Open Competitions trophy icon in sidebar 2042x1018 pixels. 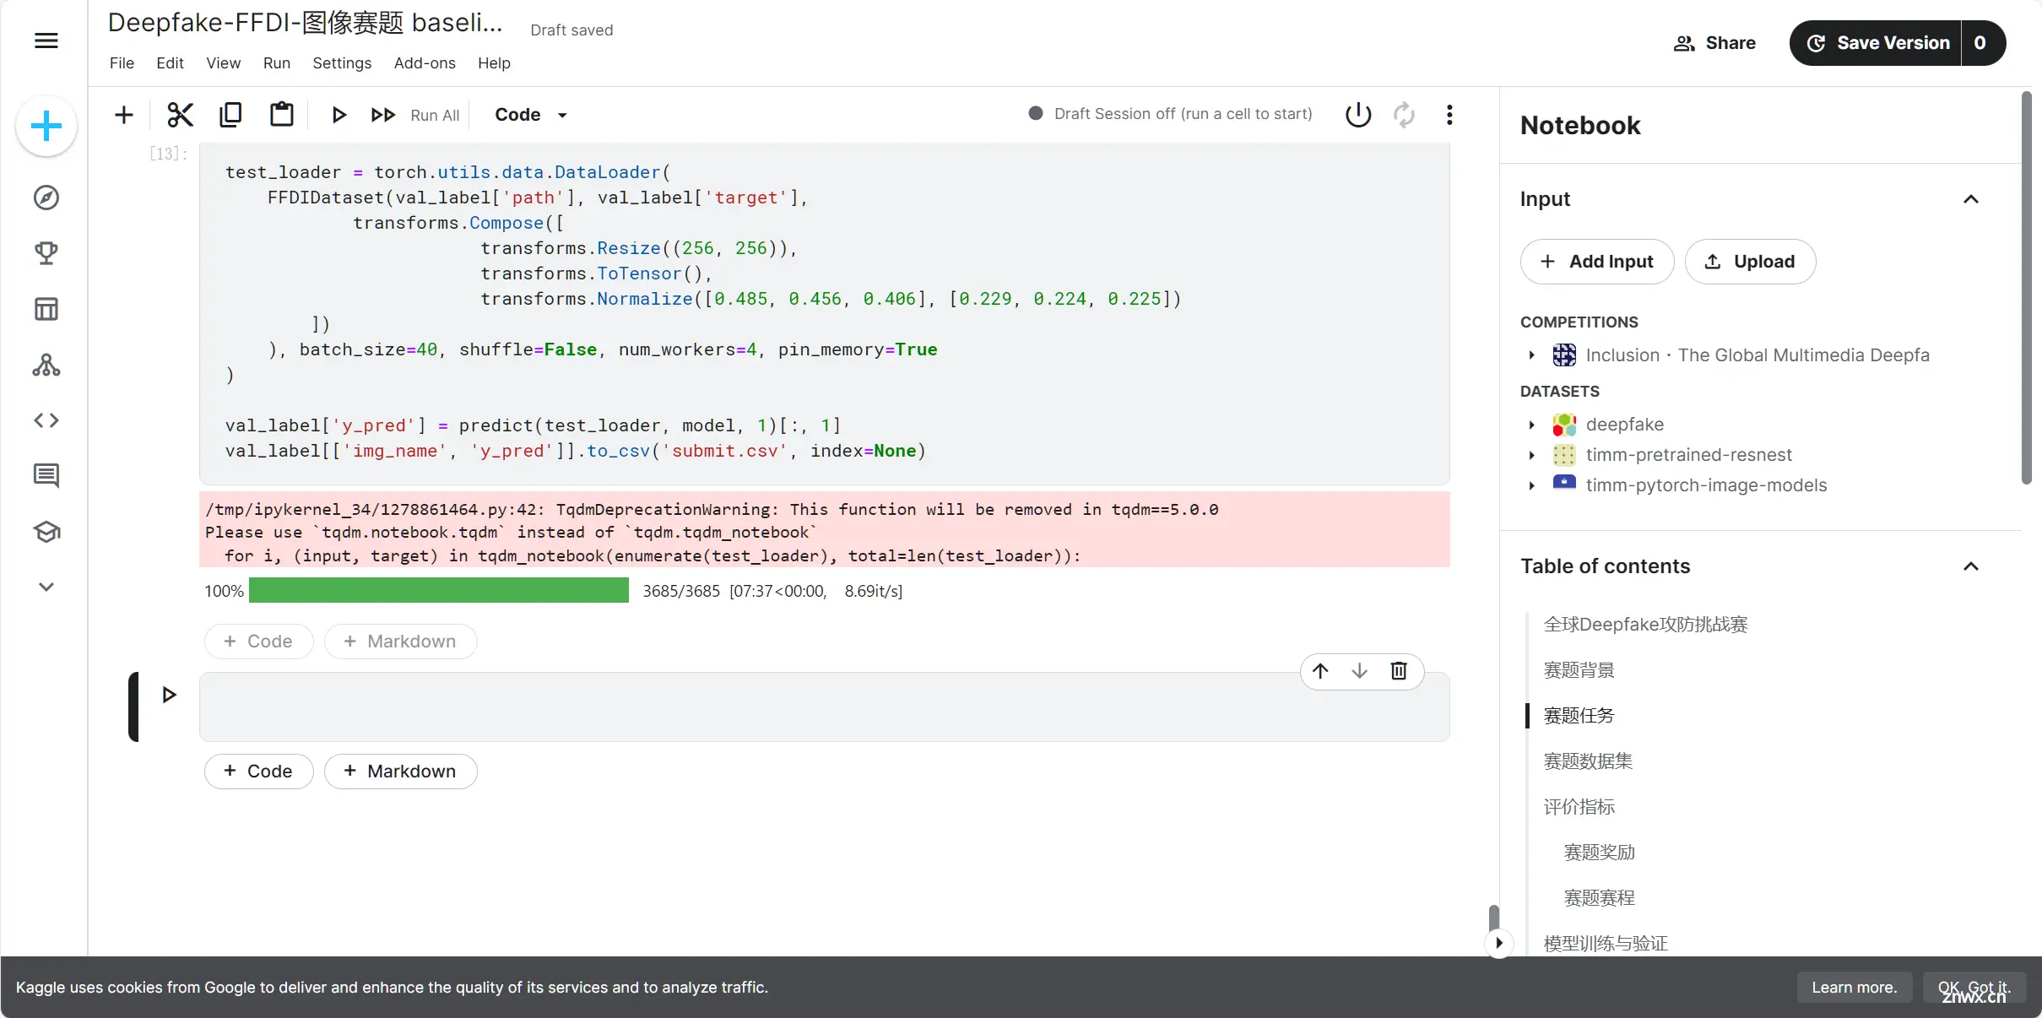tap(46, 253)
